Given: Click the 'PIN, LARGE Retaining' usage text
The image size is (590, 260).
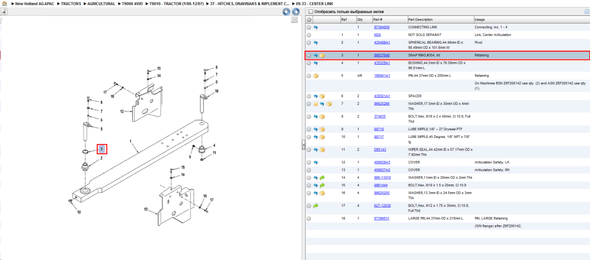Looking at the screenshot, I should [x=491, y=218].
